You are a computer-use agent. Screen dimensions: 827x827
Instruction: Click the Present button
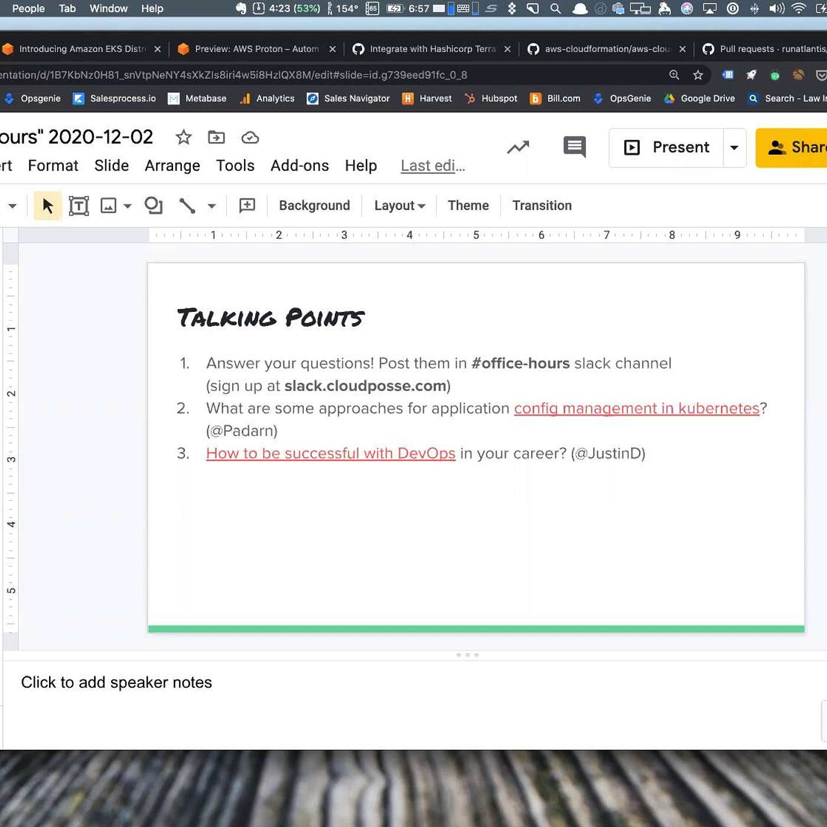(x=668, y=147)
